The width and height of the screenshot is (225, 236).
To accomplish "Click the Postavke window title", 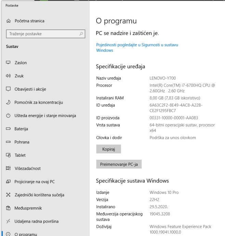I will tap(12, 5).
